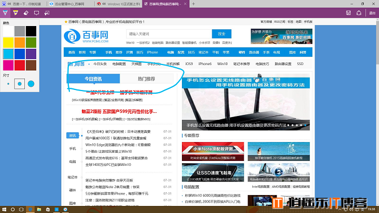Open Task View on the taskbar
Viewport: 379px width, 213px height.
pyautogui.click(x=22, y=209)
